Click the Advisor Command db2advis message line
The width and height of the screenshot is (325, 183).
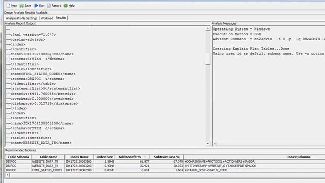click(269, 39)
